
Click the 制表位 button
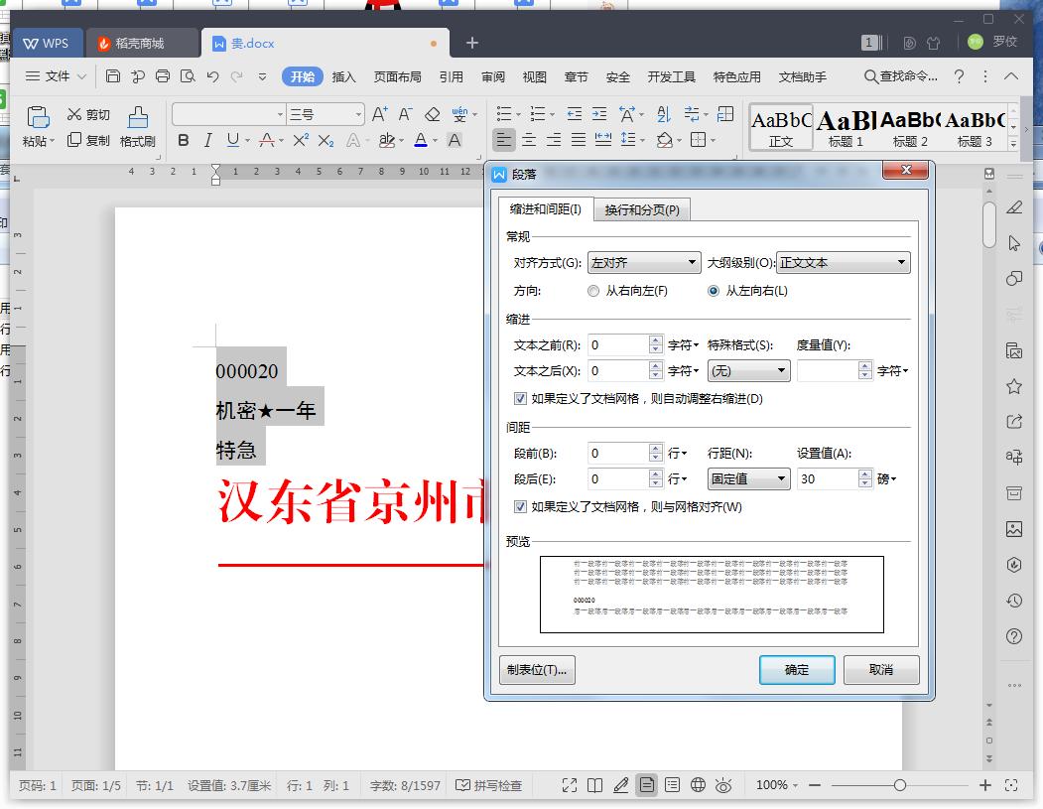(x=537, y=669)
